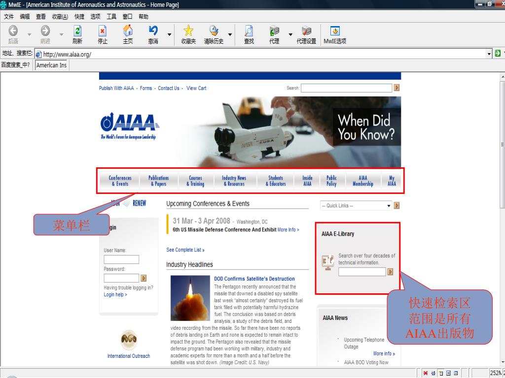Click See Complete List link
505x378 pixels.
185,250
